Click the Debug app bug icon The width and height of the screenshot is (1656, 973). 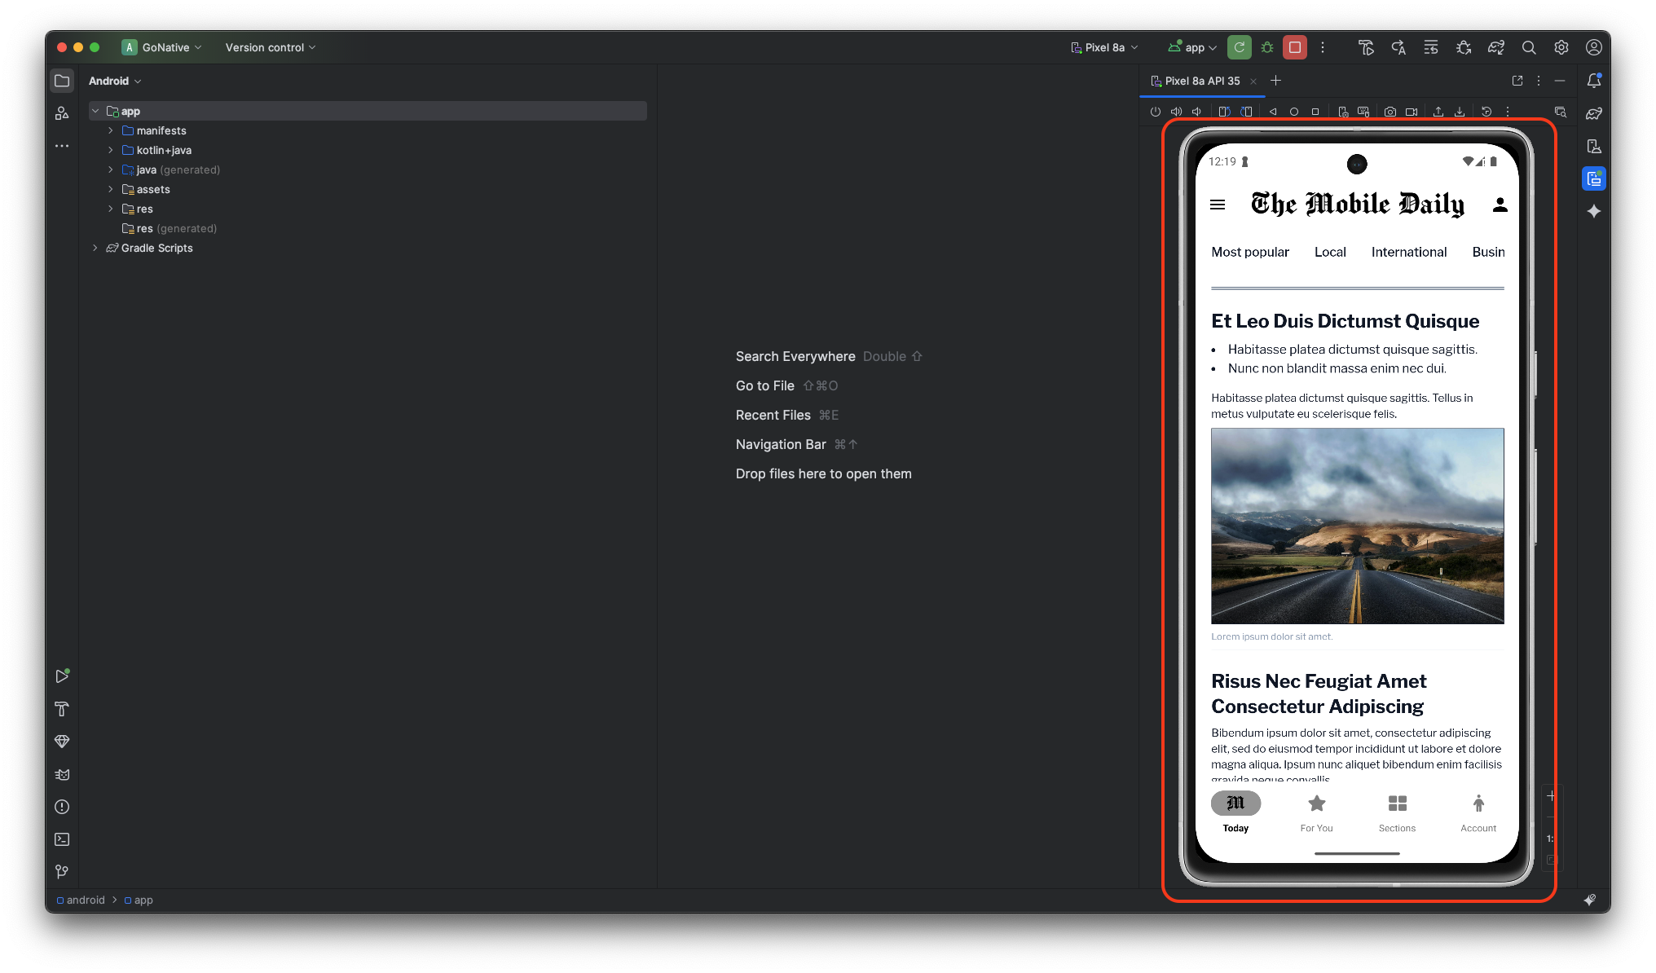click(x=1267, y=47)
